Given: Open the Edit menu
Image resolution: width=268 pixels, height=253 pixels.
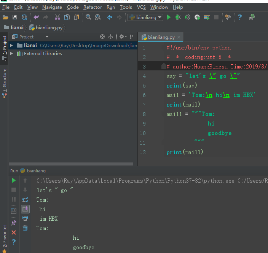Looking at the screenshot, I should pos(18,7).
